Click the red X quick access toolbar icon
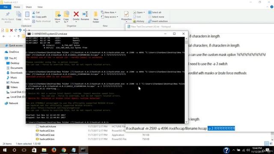 [12, 30]
